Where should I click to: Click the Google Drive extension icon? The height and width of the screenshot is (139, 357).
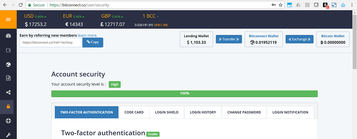[x=298, y=5]
